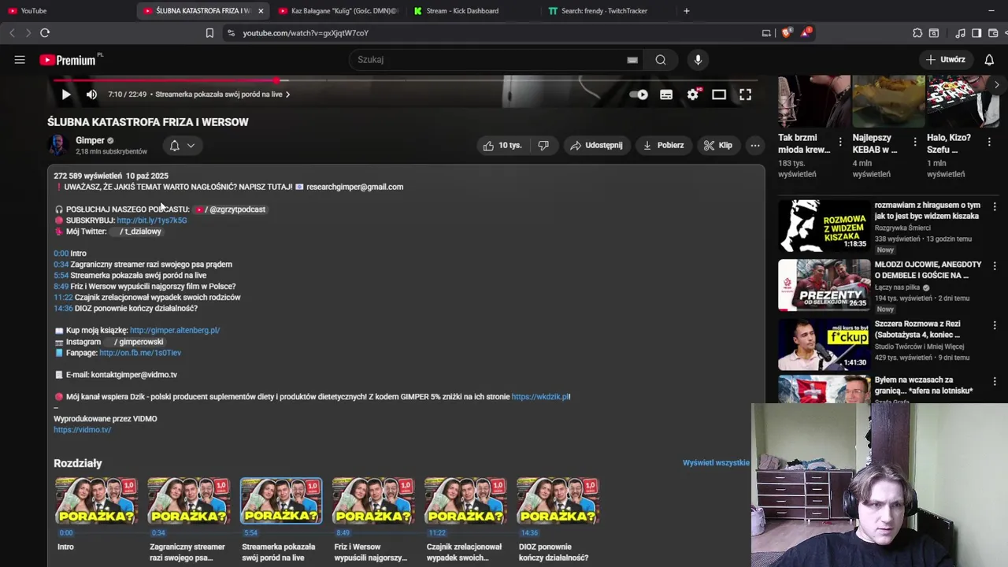Image resolution: width=1008 pixels, height=567 pixels.
Task: Select the DIOZ chapter thumbnail at 14:36
Action: [558, 501]
